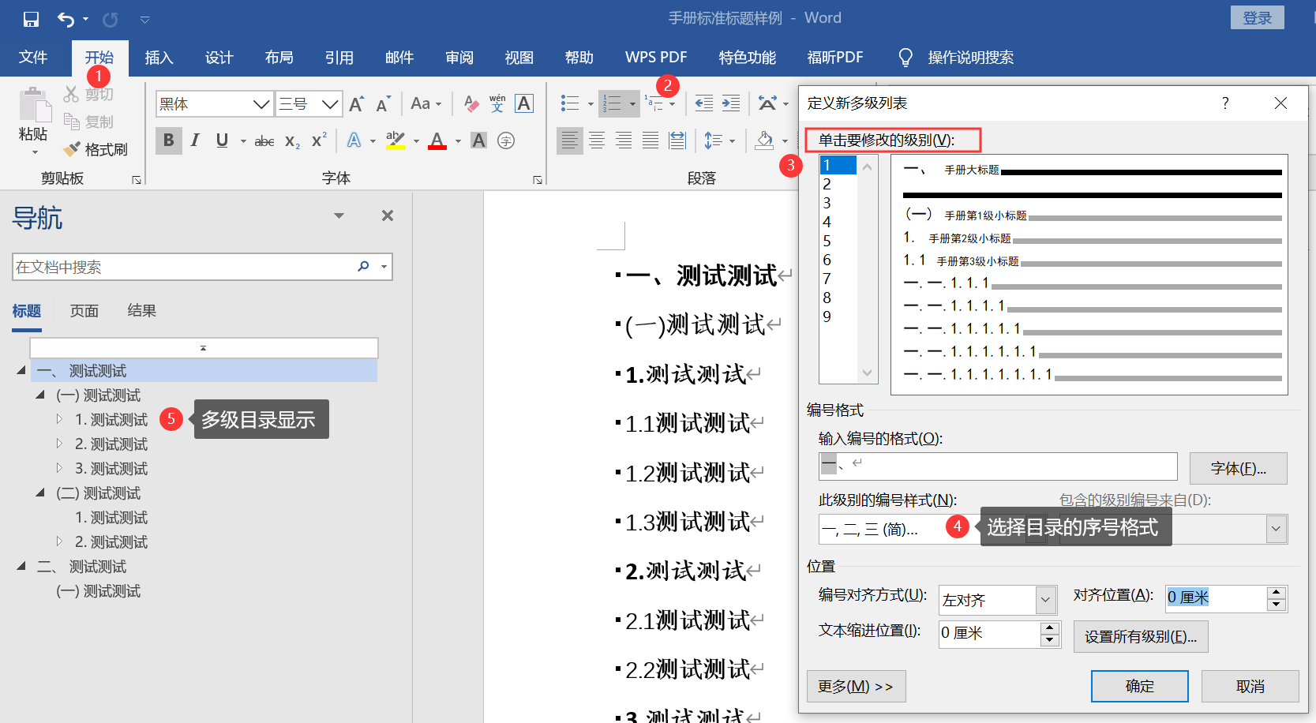Screen dimensions: 1316x723
Task: Switch to 页面 tab in navigation pane
Action: (84, 311)
